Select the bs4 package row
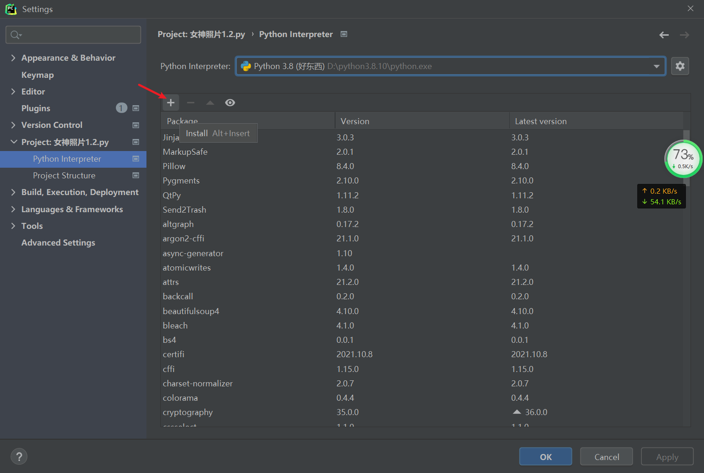Viewport: 704px width, 473px height. [x=422, y=340]
